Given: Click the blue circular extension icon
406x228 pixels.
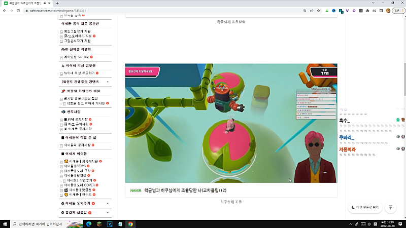Looking at the screenshot, I should pos(334,11).
